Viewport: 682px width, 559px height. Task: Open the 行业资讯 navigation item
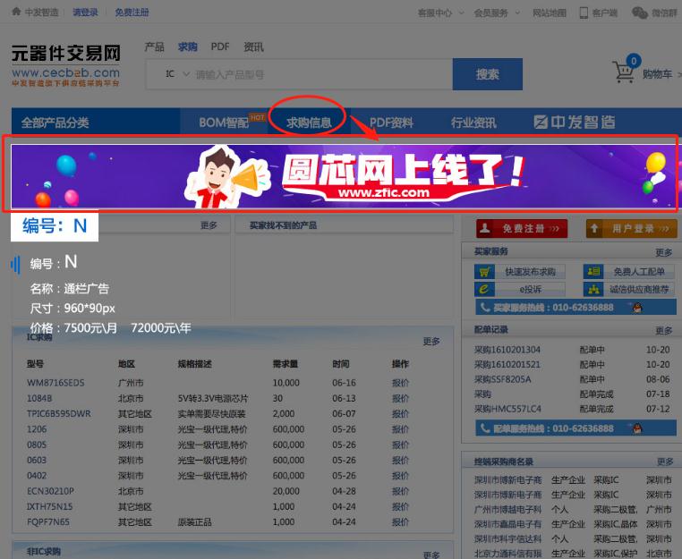[473, 123]
